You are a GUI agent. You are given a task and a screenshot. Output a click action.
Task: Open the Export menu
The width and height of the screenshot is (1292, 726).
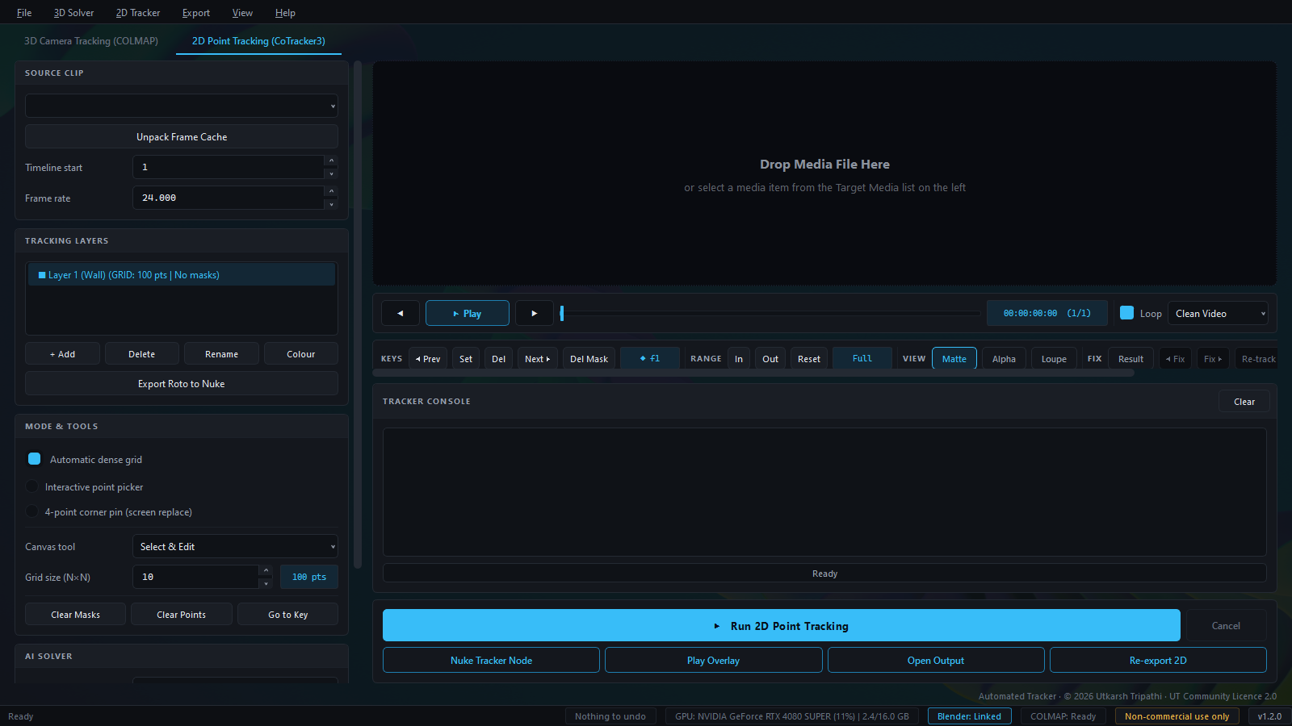click(x=196, y=13)
